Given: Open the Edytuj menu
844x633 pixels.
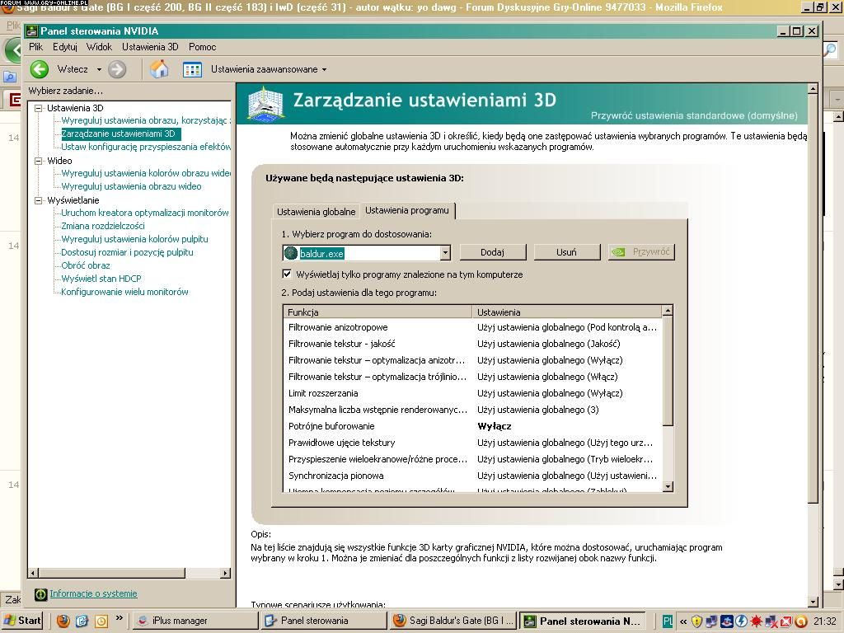Looking at the screenshot, I should click(65, 47).
